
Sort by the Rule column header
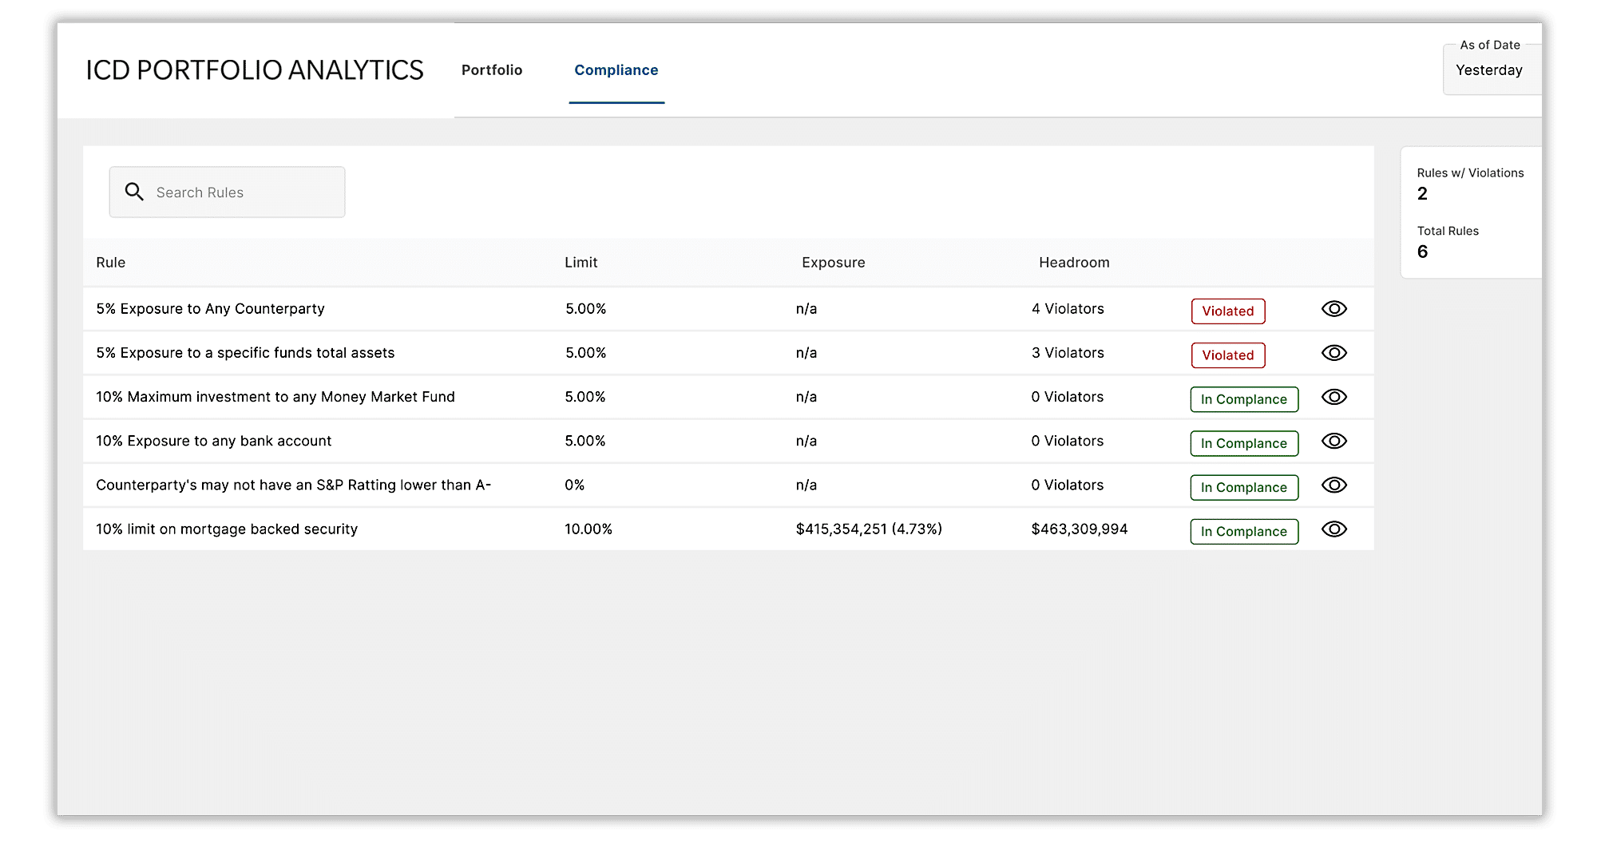pyautogui.click(x=111, y=263)
